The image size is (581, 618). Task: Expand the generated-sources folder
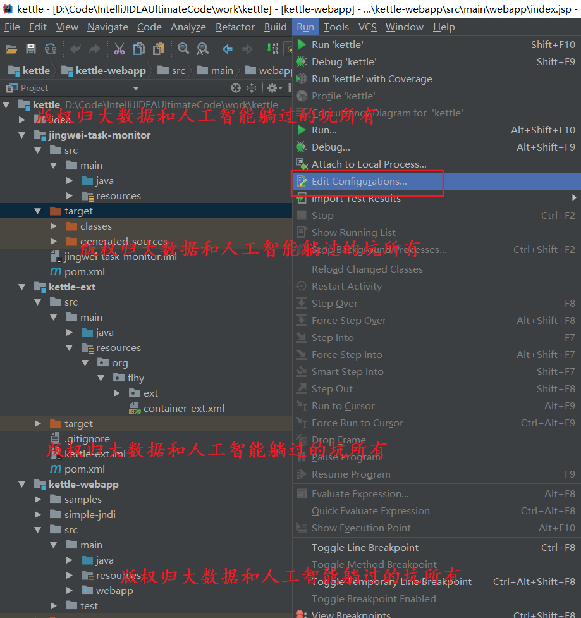tap(54, 241)
